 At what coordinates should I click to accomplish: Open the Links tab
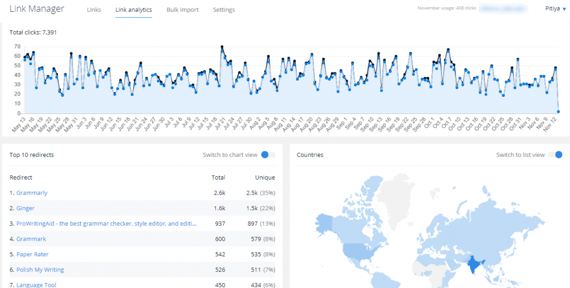coord(94,10)
